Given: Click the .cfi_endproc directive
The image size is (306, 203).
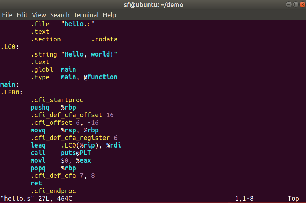Looking at the screenshot, I should (x=54, y=191).
